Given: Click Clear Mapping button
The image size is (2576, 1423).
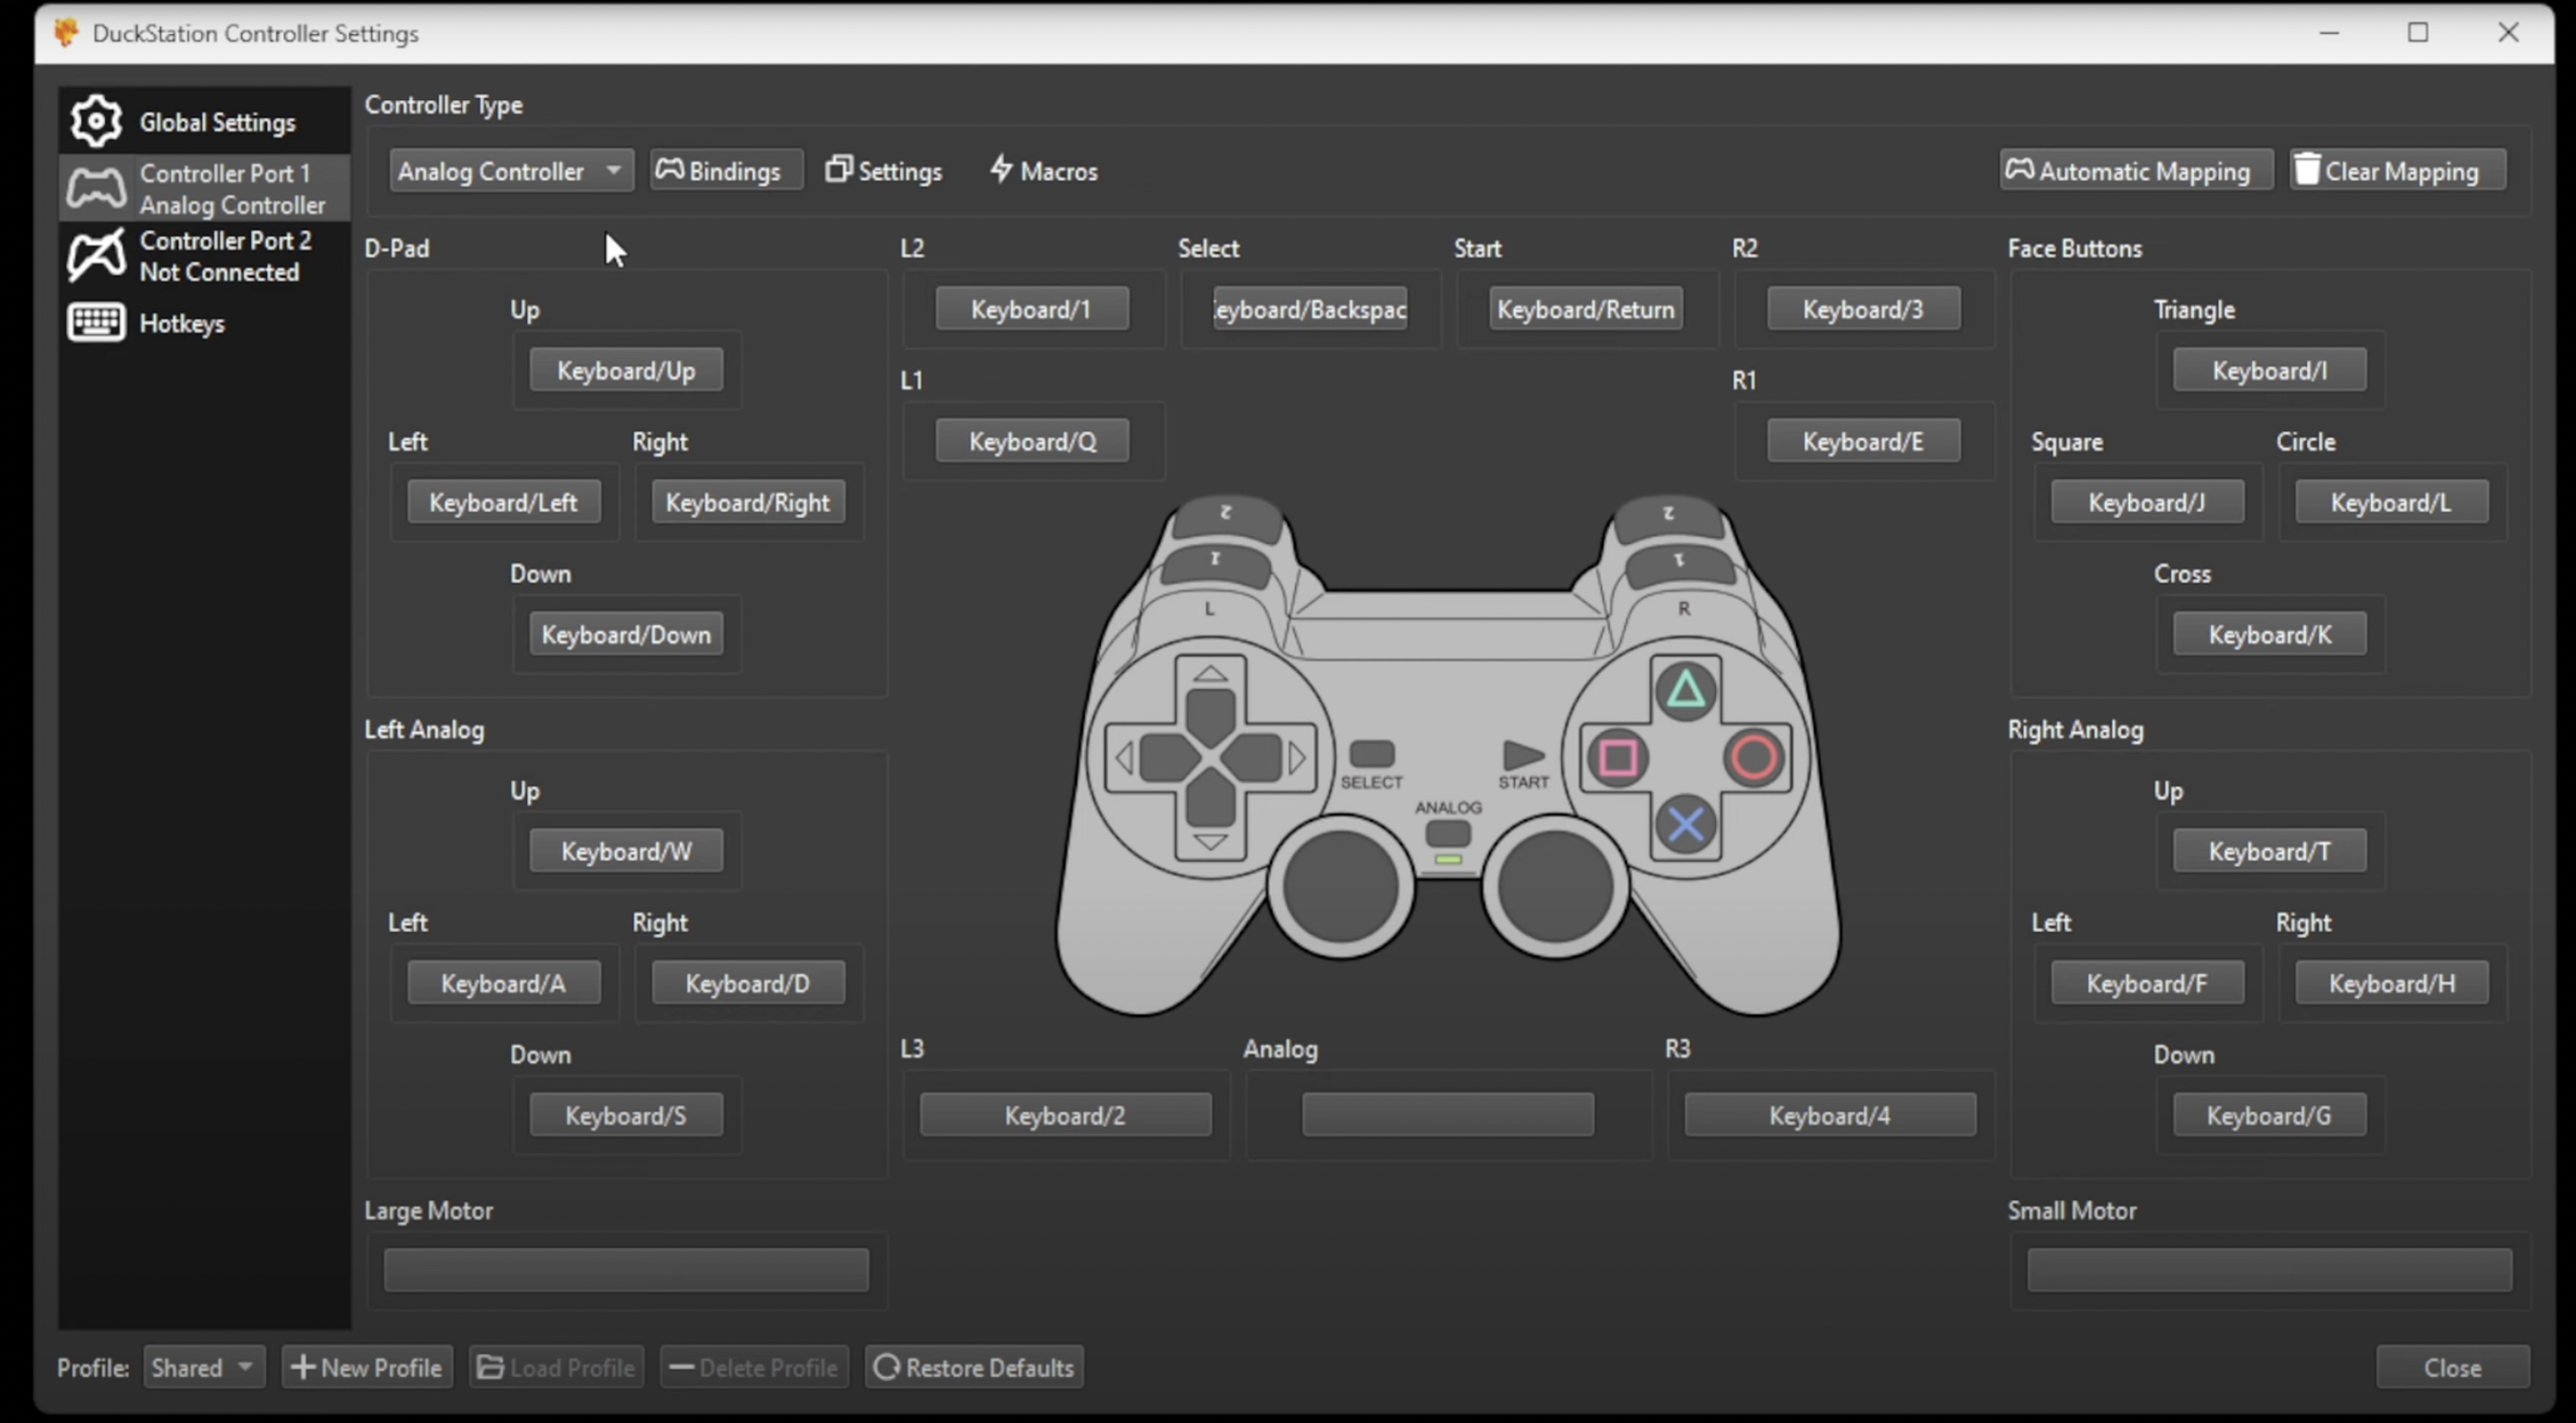Looking at the screenshot, I should pos(2397,171).
